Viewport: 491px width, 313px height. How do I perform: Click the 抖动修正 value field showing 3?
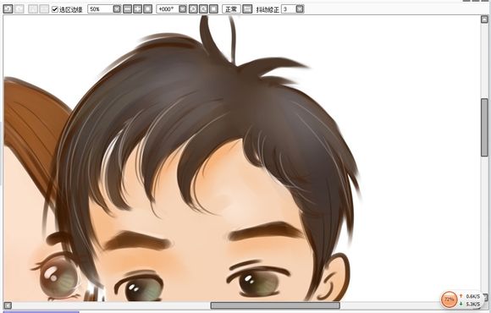289,9
